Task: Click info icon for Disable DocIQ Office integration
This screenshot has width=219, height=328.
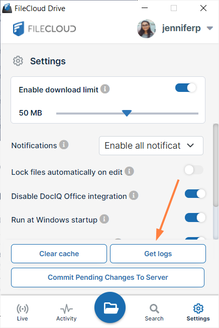Action: click(134, 195)
